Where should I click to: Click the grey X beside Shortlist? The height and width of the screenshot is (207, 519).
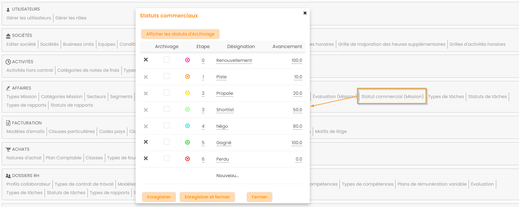coord(146,110)
